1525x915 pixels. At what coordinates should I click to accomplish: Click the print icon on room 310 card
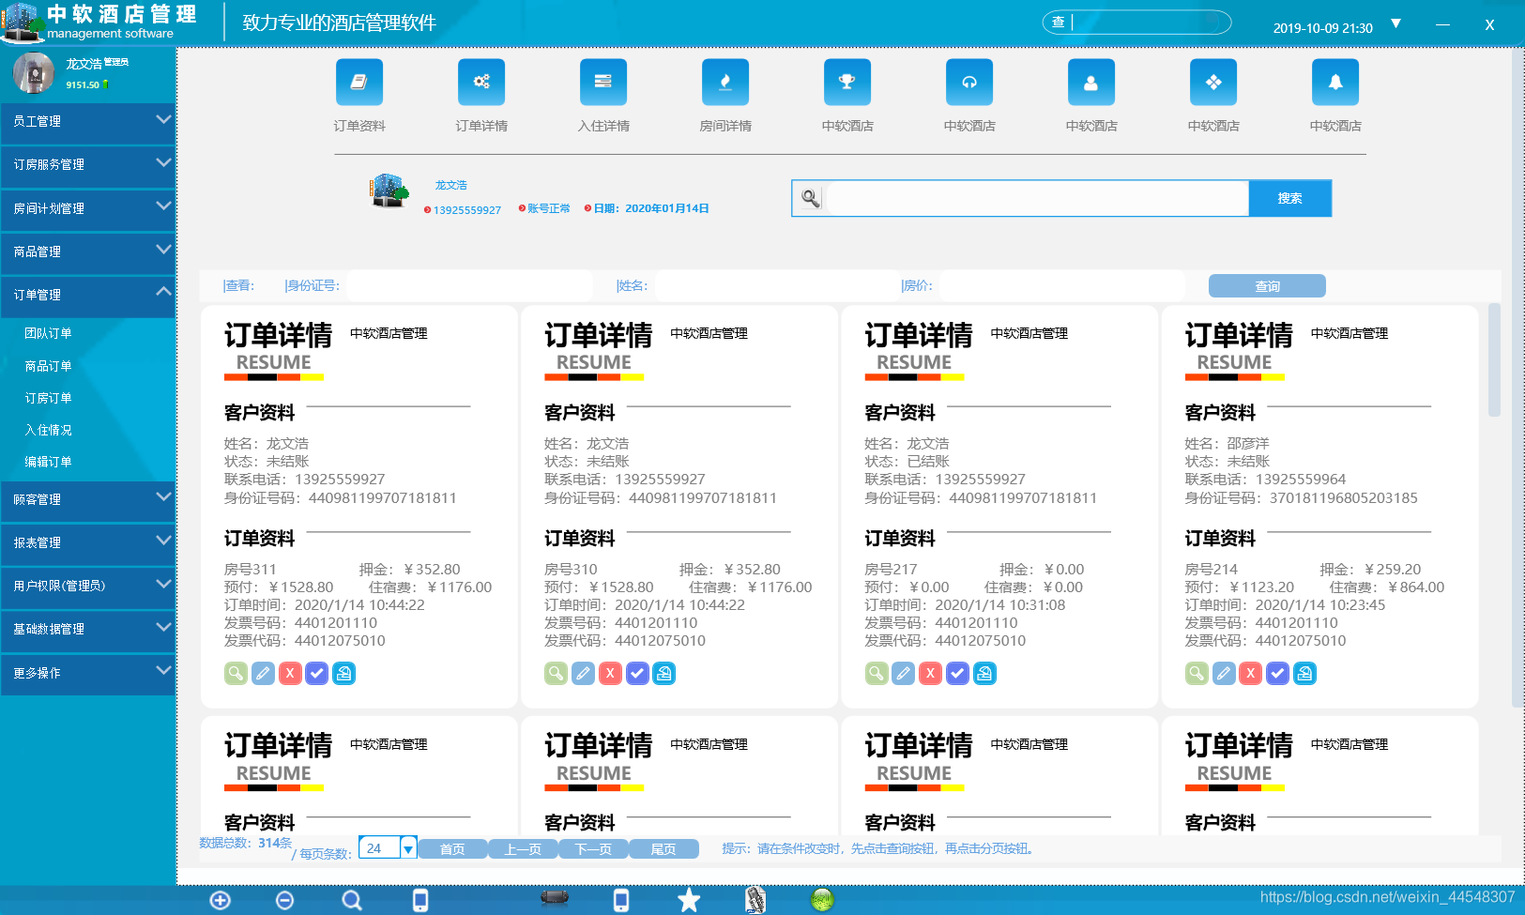pos(664,673)
